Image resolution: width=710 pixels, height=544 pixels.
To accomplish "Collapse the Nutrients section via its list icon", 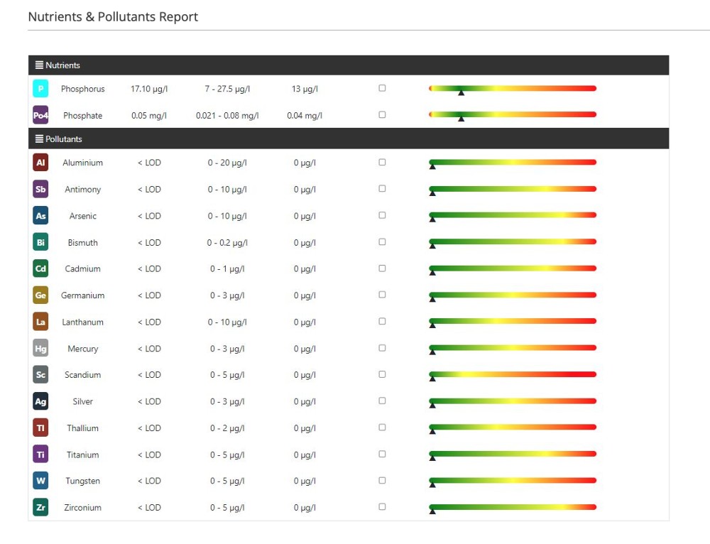I will (x=38, y=65).
